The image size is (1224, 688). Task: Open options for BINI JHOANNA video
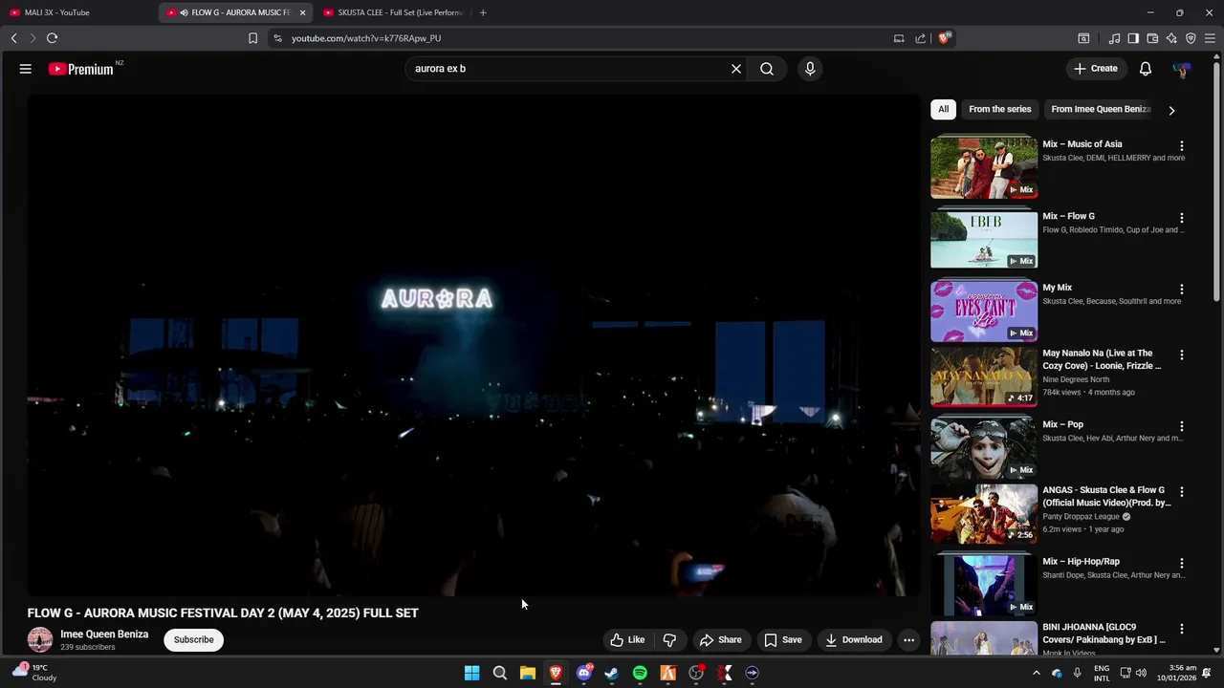tap(1182, 629)
